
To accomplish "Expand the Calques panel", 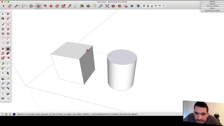I will 212,4.
